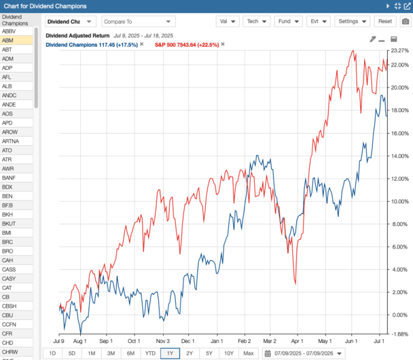
Task: Expand the Tech indicators dropdown
Action: (257, 21)
